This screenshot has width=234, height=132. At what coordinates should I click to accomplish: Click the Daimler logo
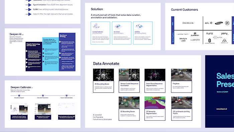[x=188, y=23]
